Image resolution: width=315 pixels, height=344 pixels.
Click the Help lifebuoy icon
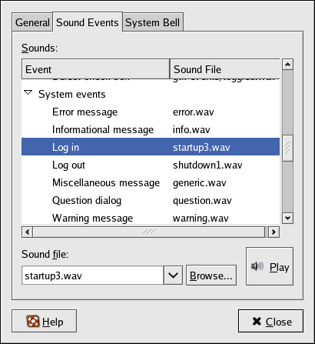pos(33,321)
